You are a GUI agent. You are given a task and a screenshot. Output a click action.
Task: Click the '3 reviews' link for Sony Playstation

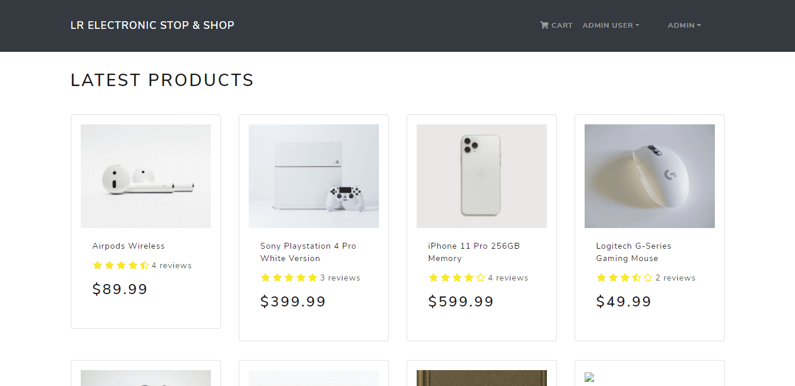coord(341,277)
